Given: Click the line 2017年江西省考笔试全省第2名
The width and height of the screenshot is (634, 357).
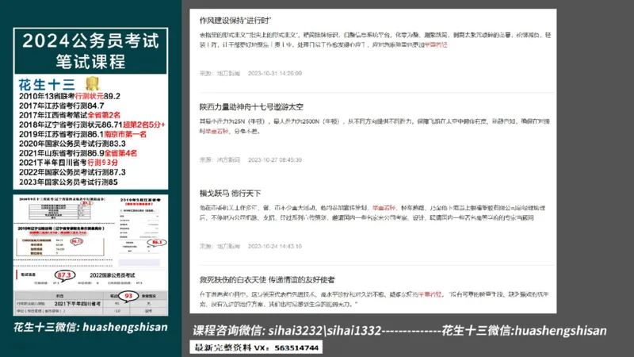Looking at the screenshot, I should [70, 115].
